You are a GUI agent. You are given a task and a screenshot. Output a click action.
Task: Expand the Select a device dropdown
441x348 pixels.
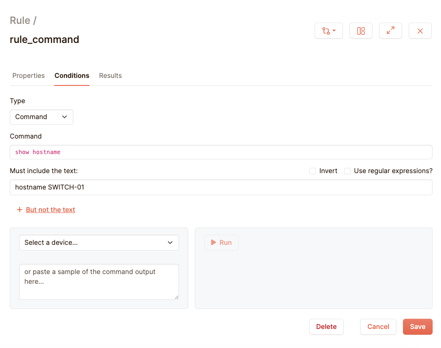click(x=99, y=243)
